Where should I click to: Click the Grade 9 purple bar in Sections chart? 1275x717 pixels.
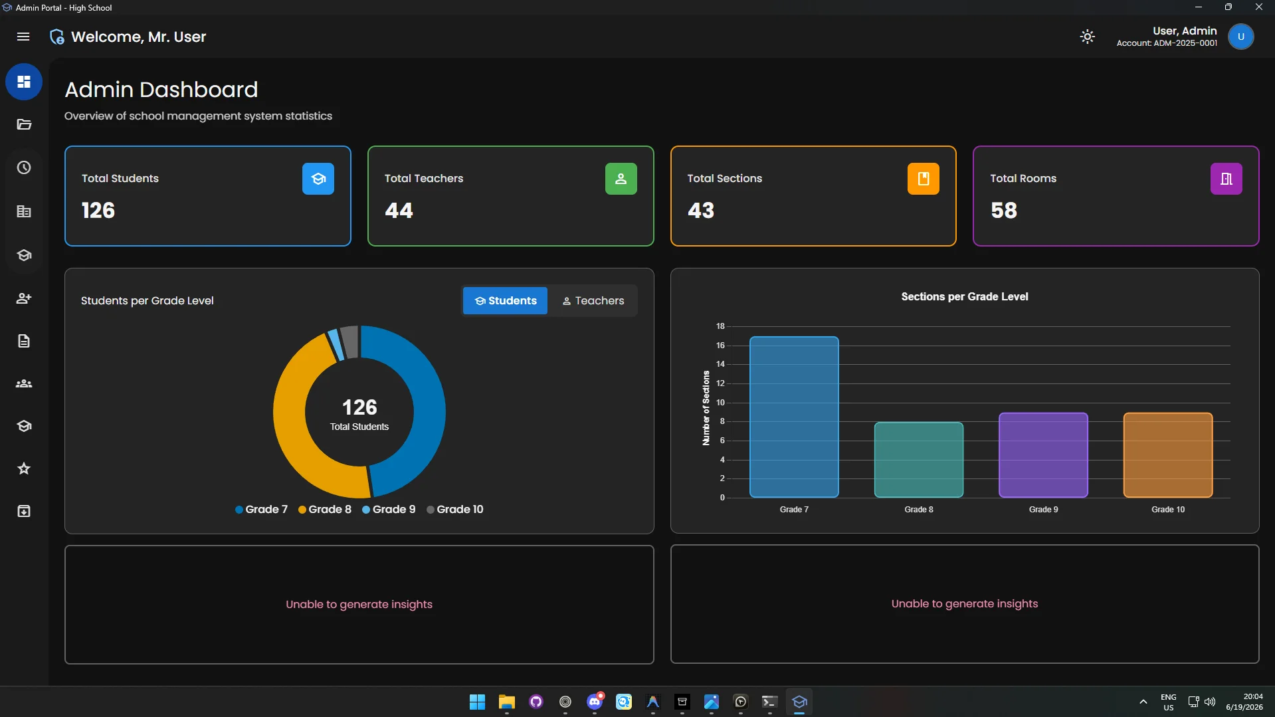tap(1043, 455)
